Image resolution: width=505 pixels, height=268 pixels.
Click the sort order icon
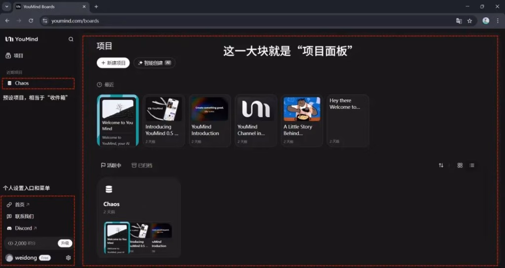click(x=441, y=166)
